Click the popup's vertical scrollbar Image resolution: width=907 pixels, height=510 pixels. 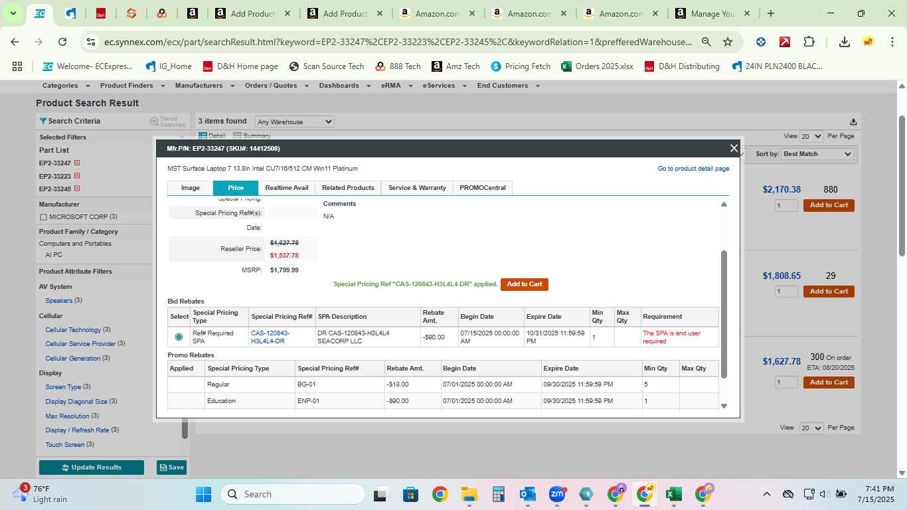[x=724, y=314]
